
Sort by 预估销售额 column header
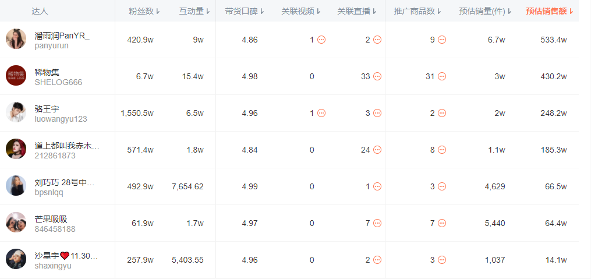click(x=549, y=11)
